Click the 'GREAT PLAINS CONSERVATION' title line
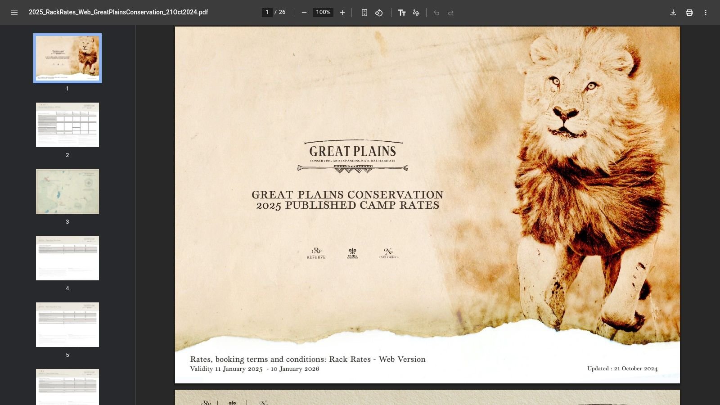 tap(347, 195)
